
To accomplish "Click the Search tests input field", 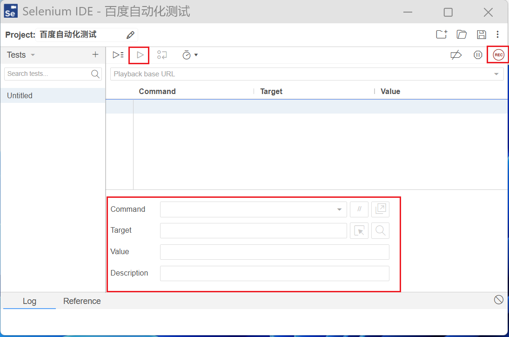I will point(48,74).
